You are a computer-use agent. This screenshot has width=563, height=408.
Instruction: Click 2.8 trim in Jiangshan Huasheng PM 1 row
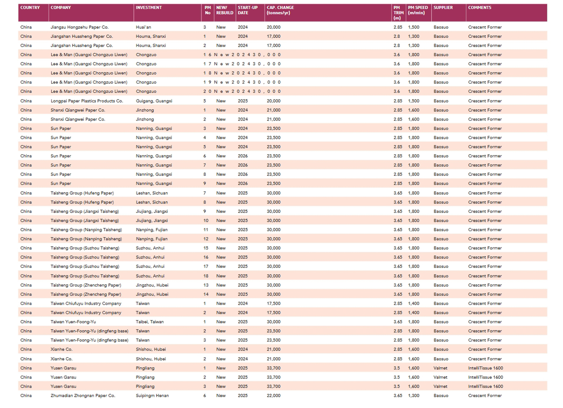click(397, 36)
